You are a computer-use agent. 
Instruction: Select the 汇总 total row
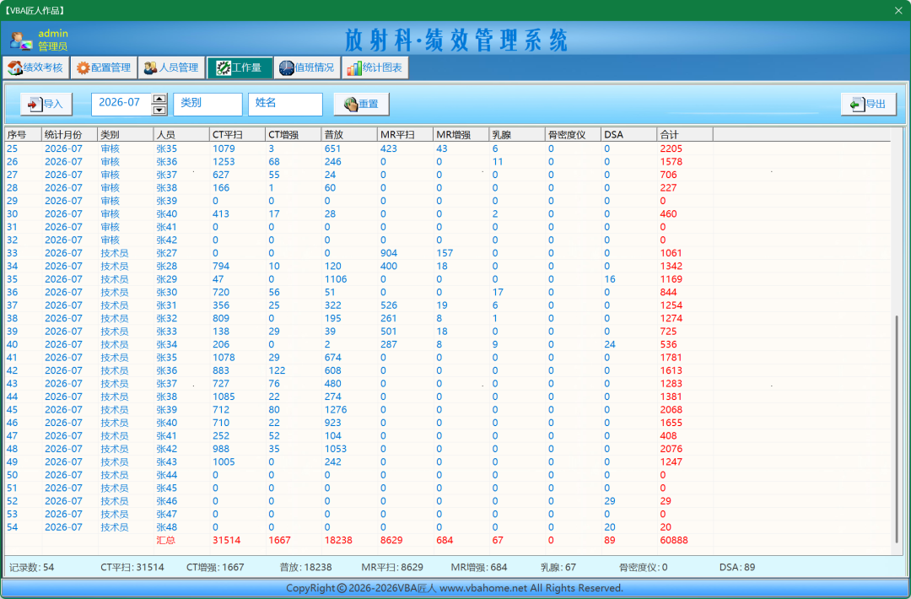click(447, 540)
